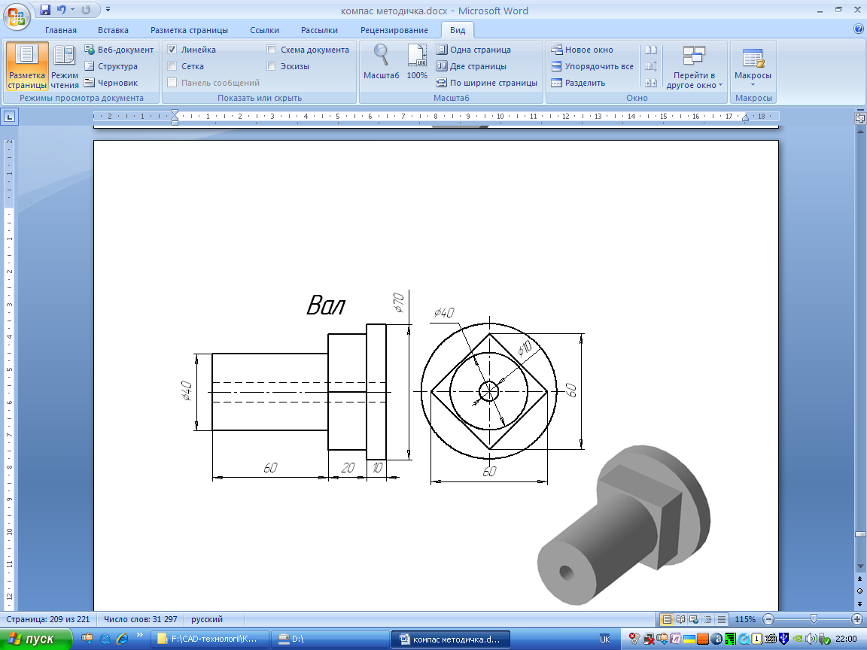Click zoom out minus button
867x650 pixels.
point(768,620)
